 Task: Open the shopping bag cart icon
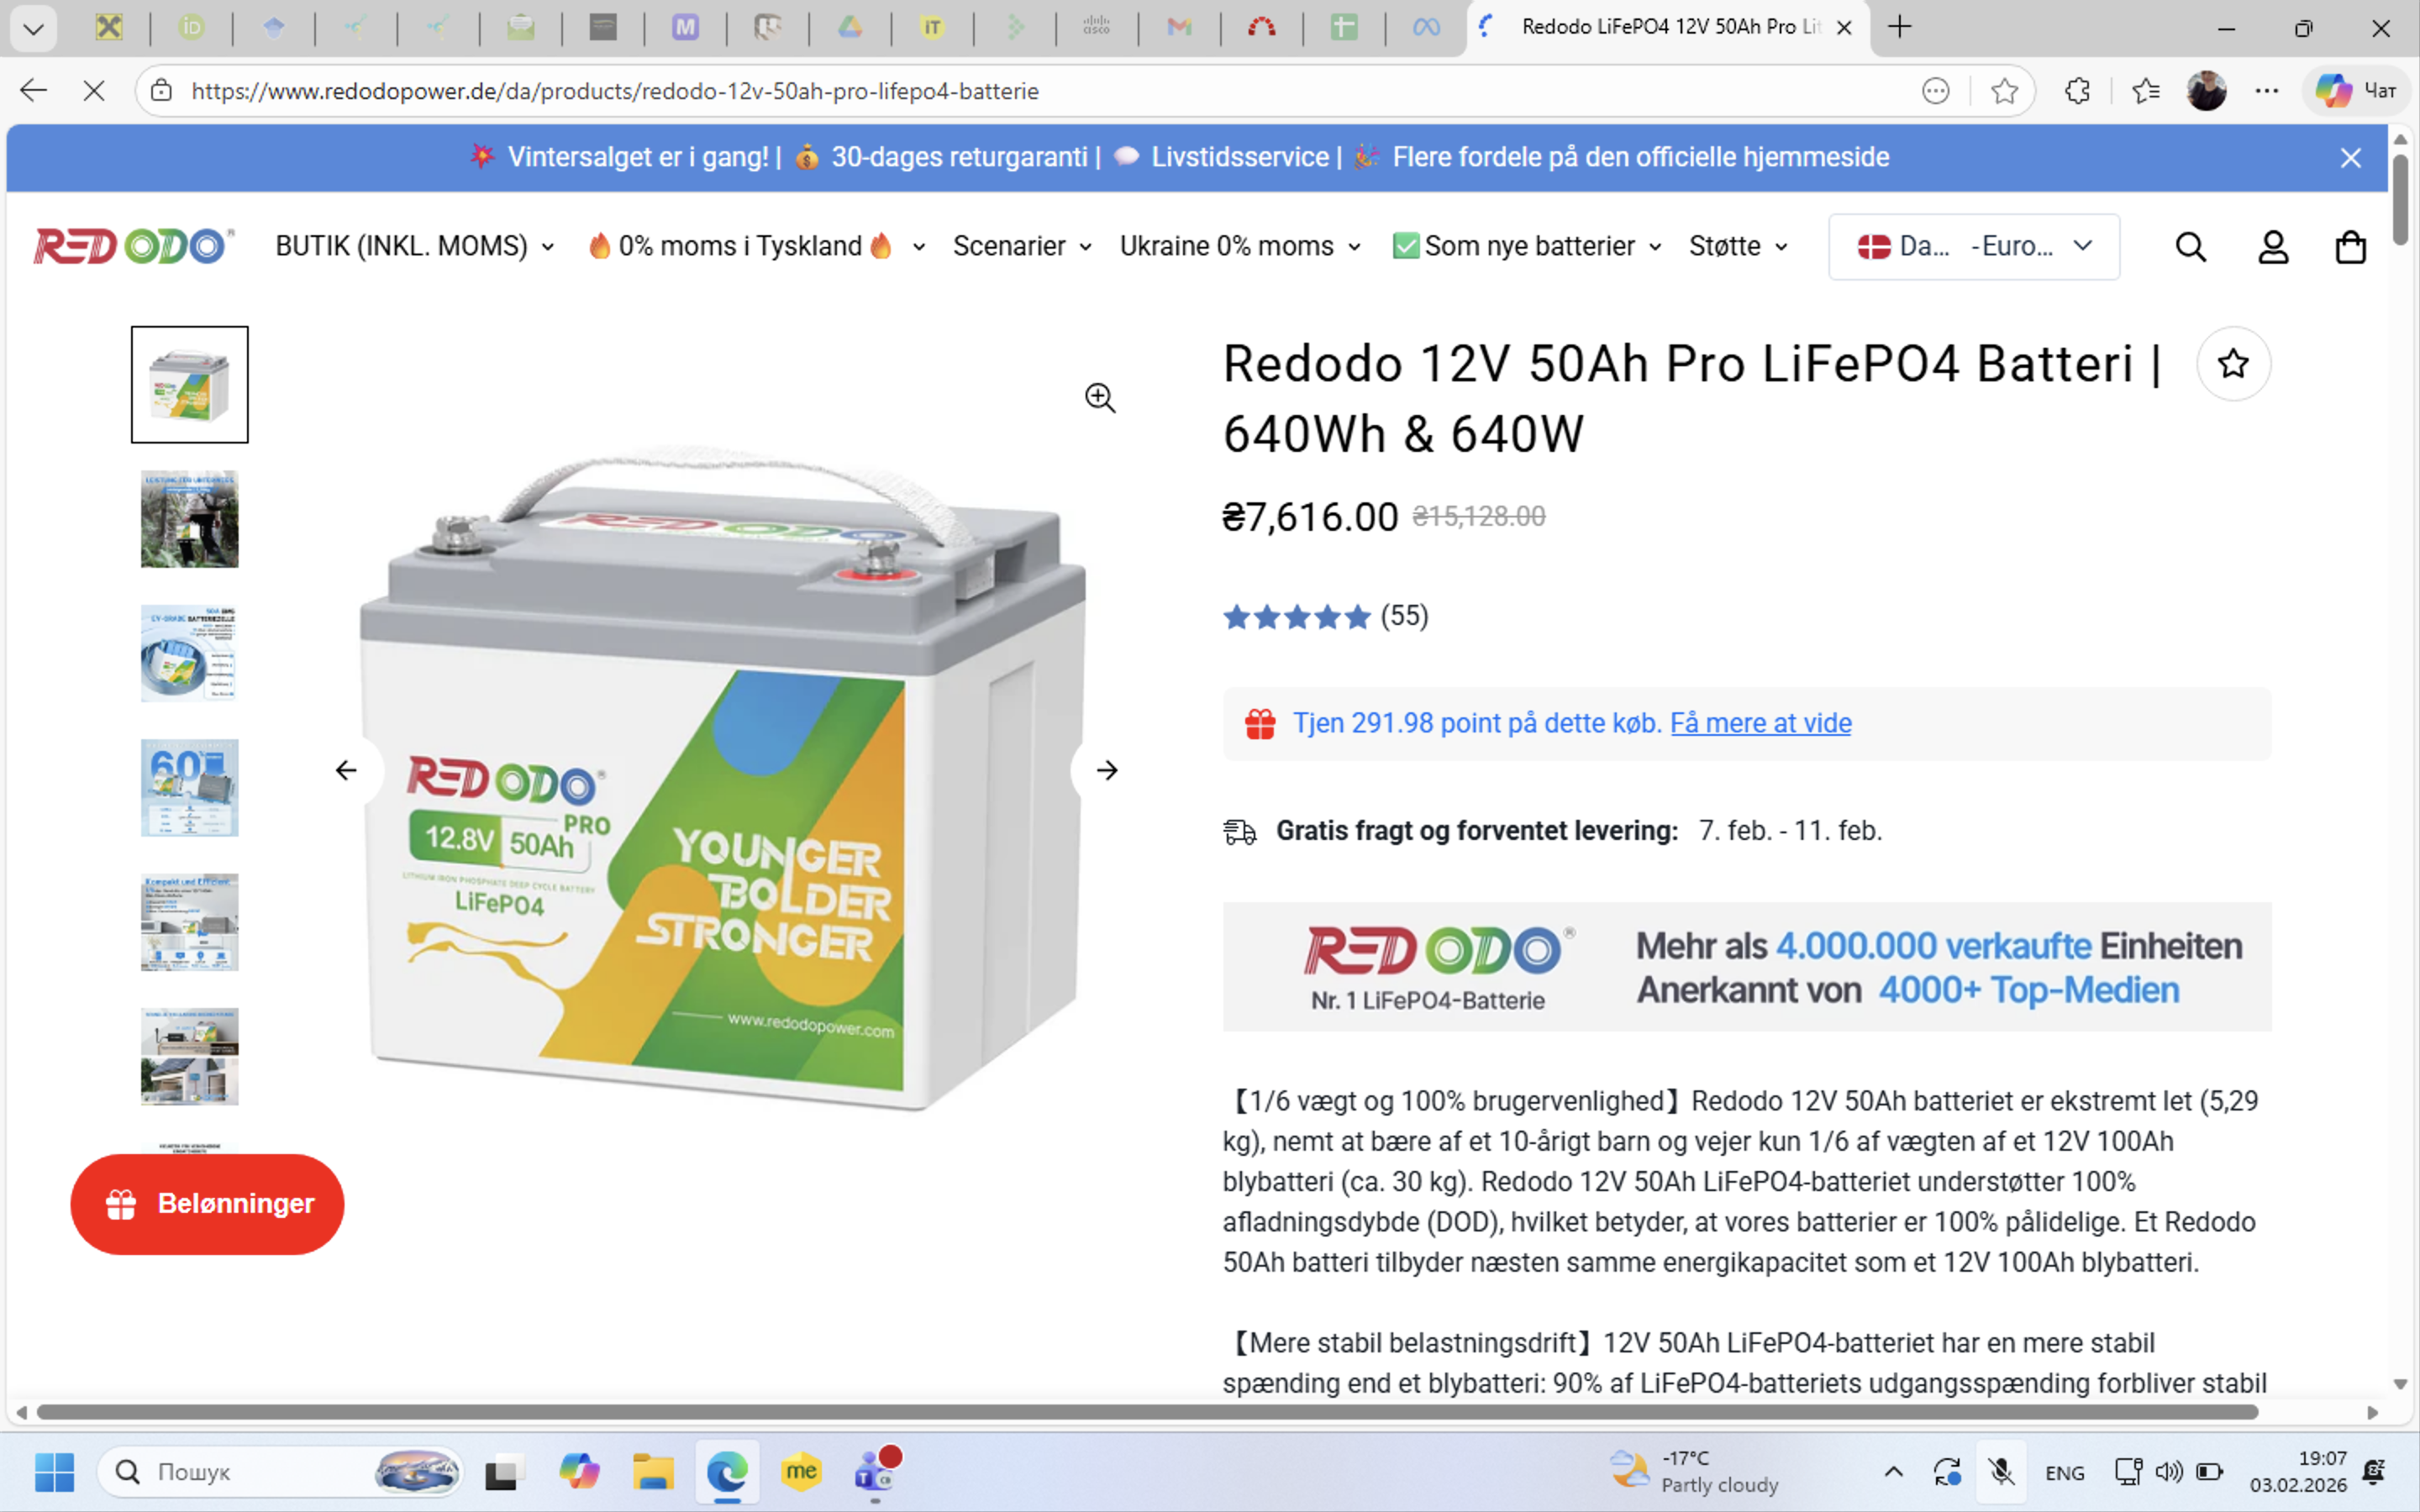[x=2350, y=246]
